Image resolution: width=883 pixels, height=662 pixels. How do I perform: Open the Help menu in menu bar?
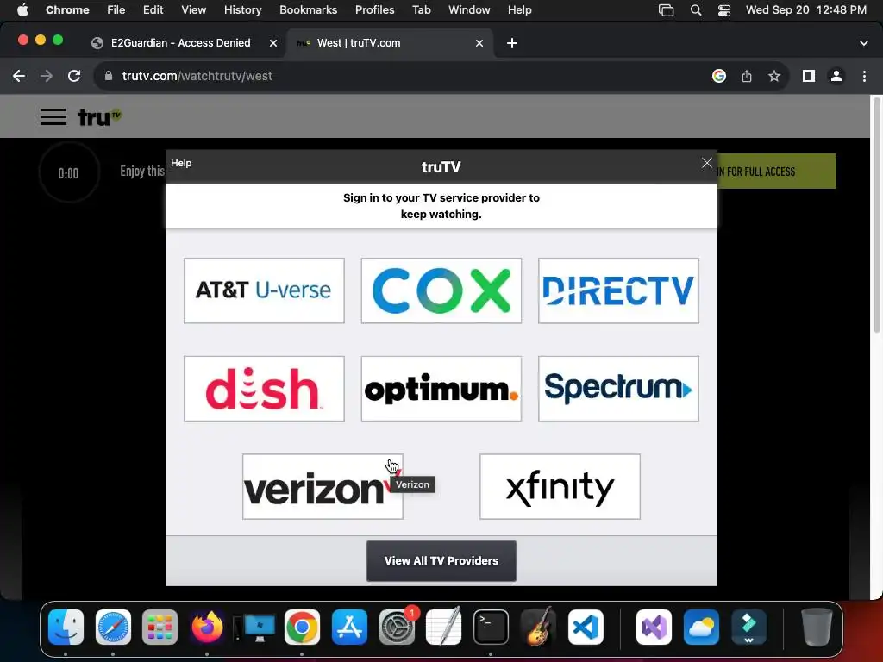pos(519,10)
